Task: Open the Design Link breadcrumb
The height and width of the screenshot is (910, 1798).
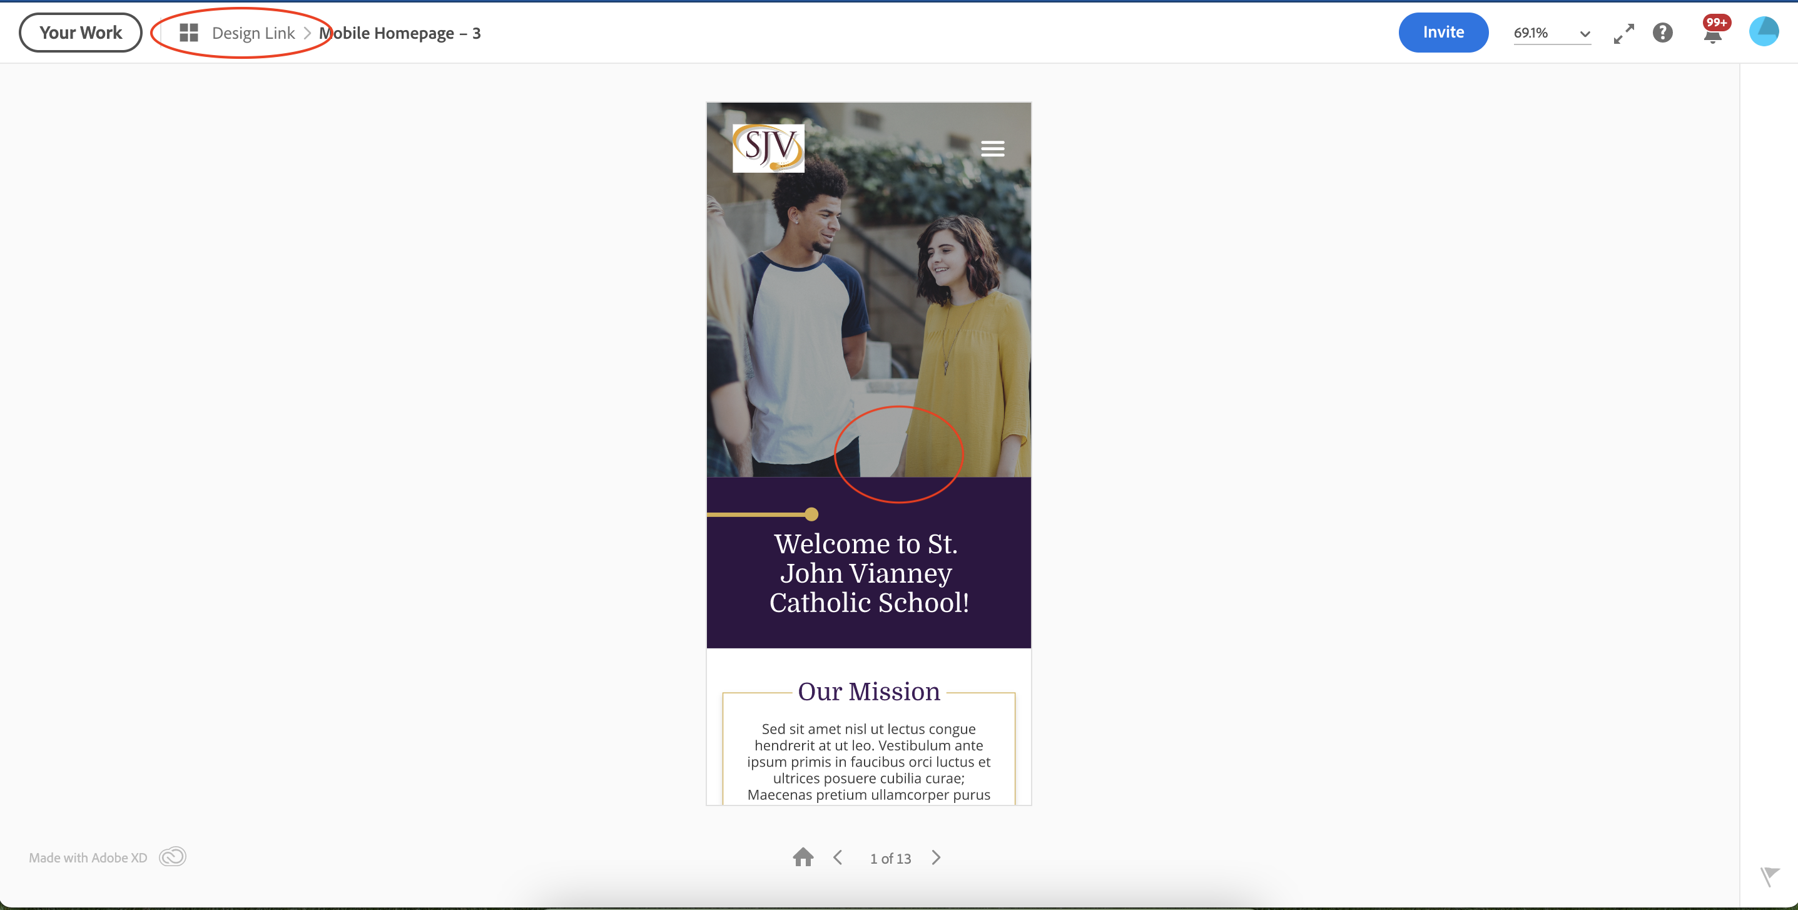Action: click(x=253, y=34)
